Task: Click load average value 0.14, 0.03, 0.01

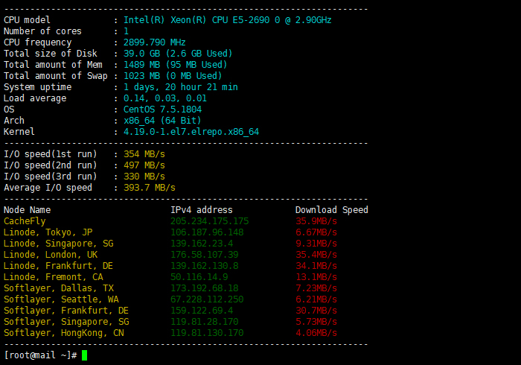Action: point(165,98)
